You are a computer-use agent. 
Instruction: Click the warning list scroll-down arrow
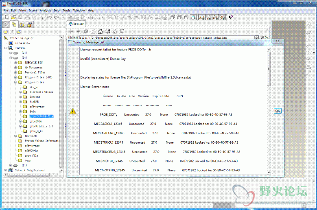pyautogui.click(x=269, y=173)
